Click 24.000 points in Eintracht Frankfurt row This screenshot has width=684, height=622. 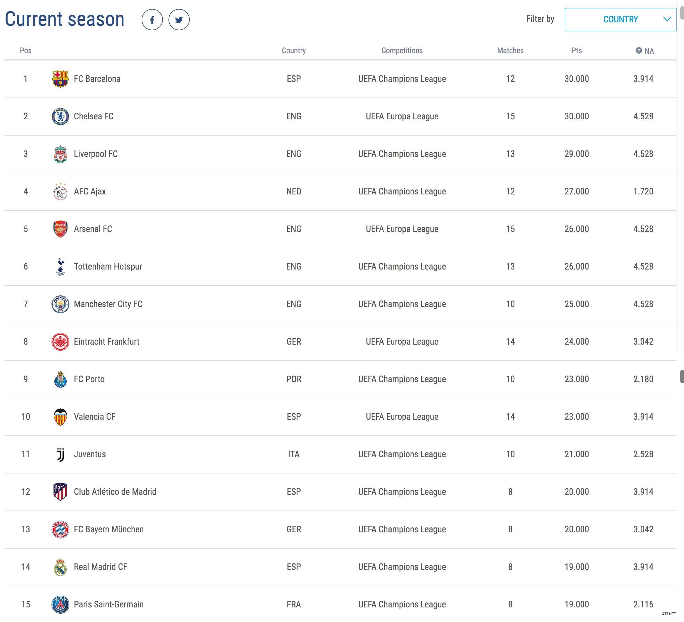pos(577,342)
